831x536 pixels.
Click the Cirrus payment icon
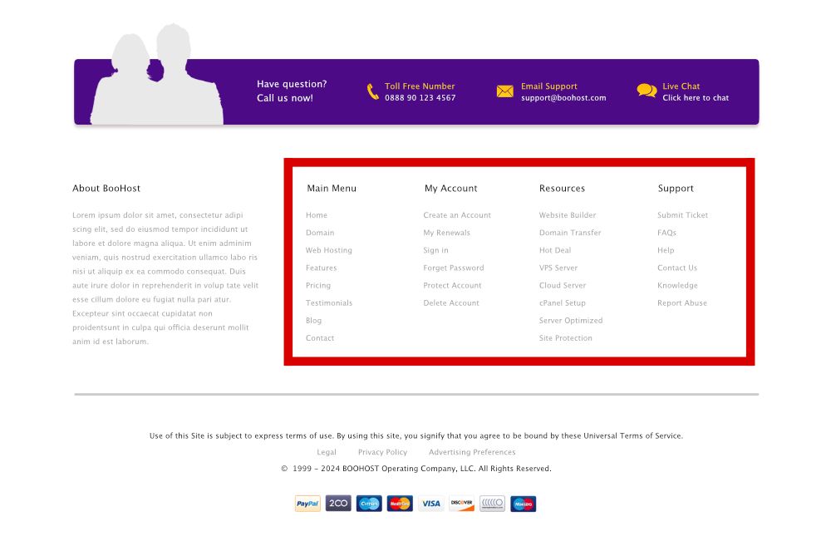click(368, 504)
